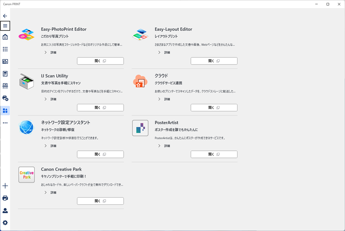Click the IJ Scan Utility scanner icon

pyautogui.click(x=27, y=81)
